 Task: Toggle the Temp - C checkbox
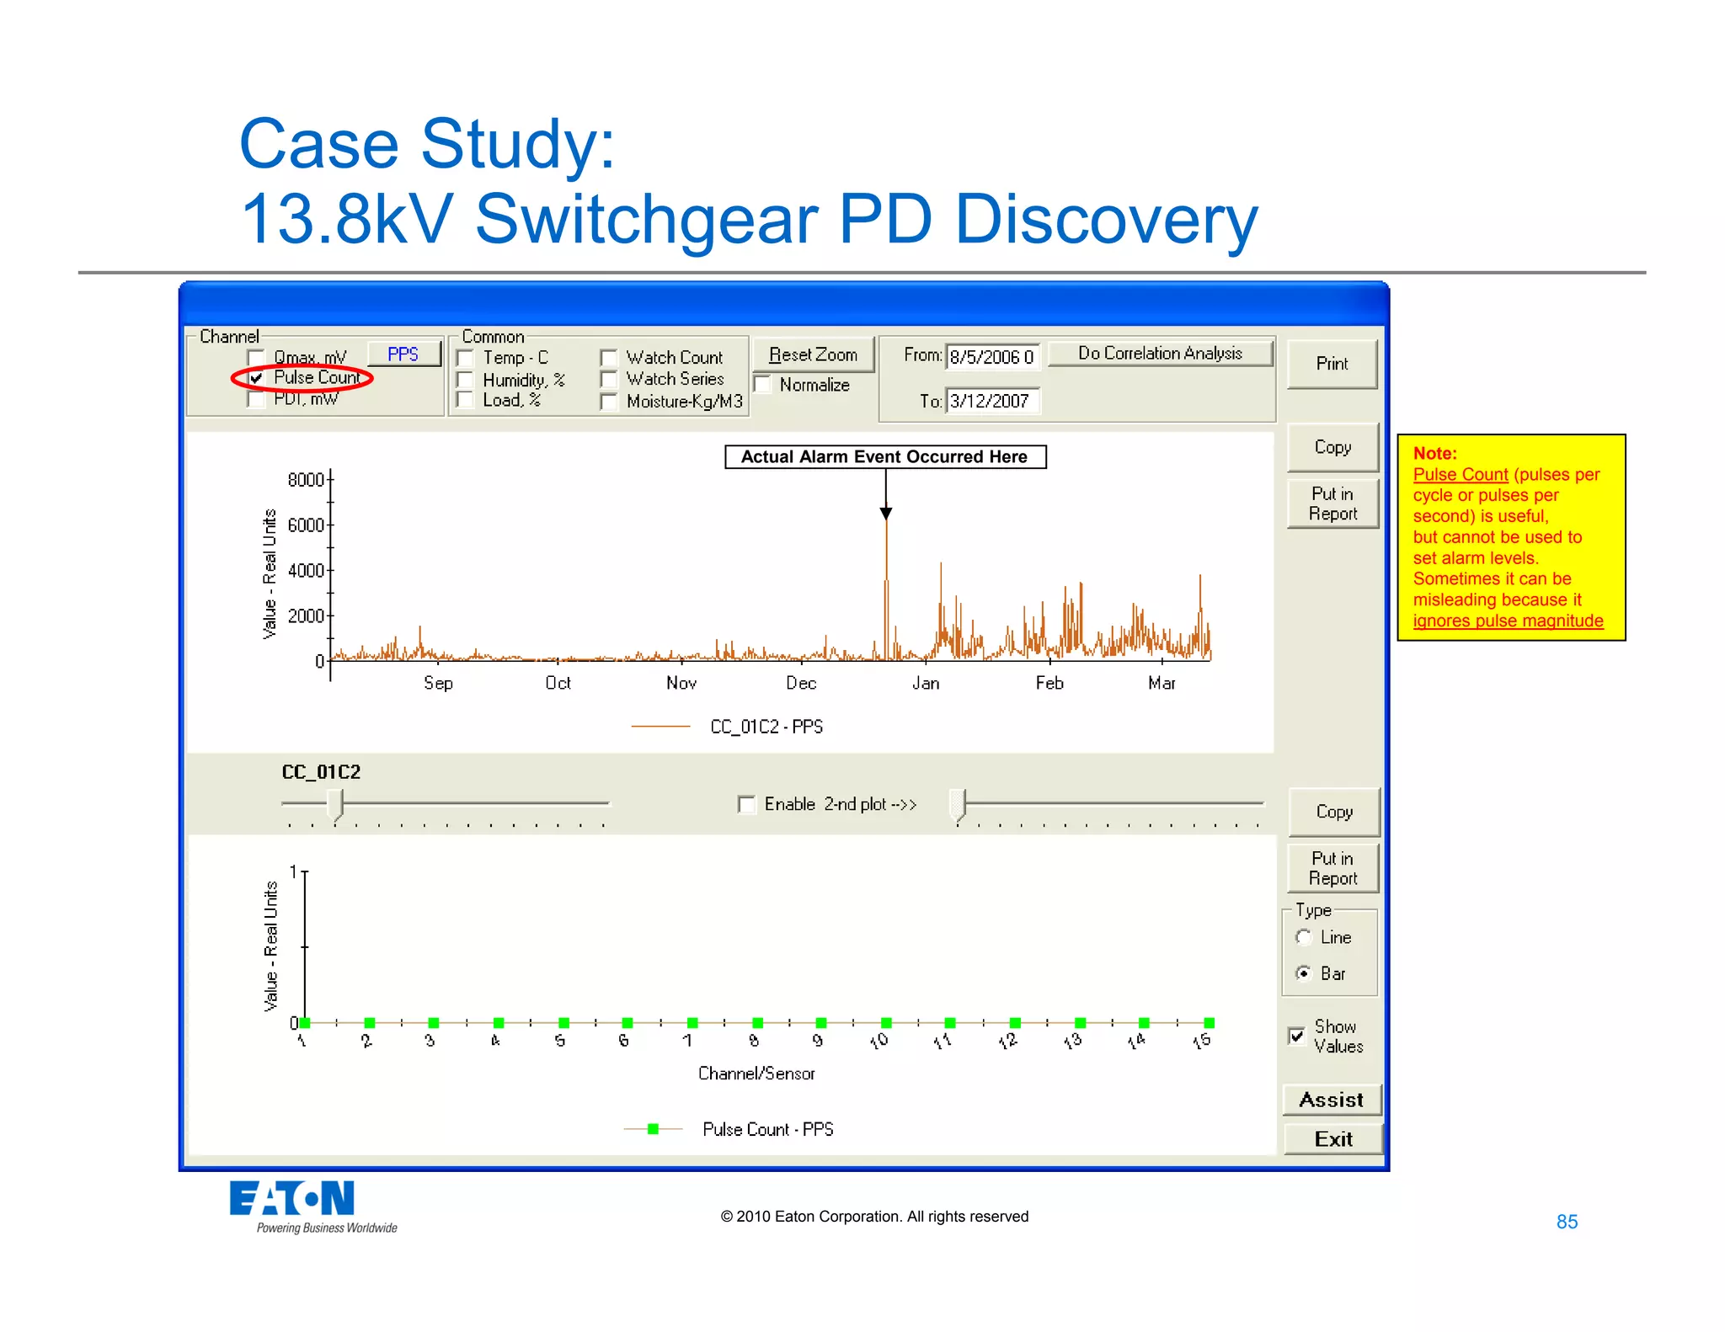tap(465, 358)
